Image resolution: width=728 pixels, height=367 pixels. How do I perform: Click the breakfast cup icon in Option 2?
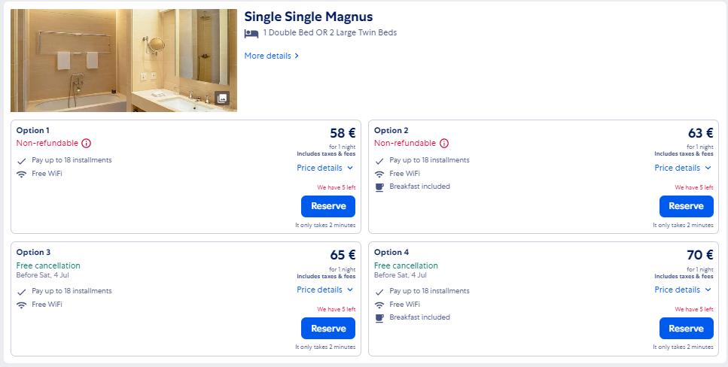[x=379, y=187]
